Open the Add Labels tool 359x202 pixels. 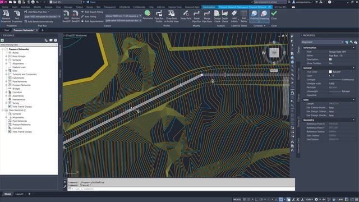[234, 16]
